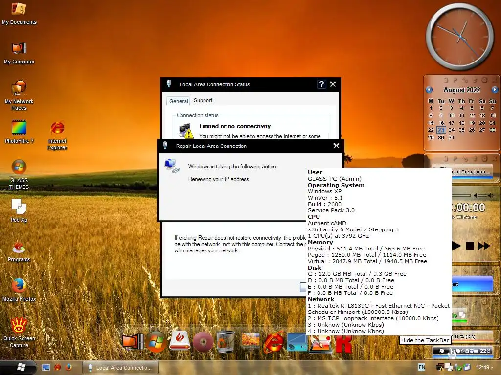Screen dimensions: 501x375
Task: Open the Programs desktop icon
Action: (x=19, y=251)
